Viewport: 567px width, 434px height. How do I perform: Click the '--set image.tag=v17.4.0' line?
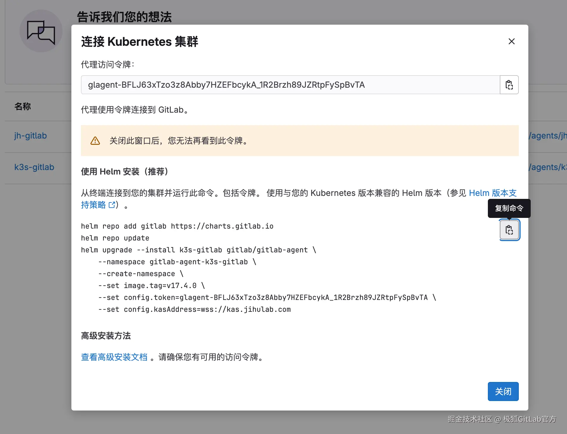click(151, 286)
